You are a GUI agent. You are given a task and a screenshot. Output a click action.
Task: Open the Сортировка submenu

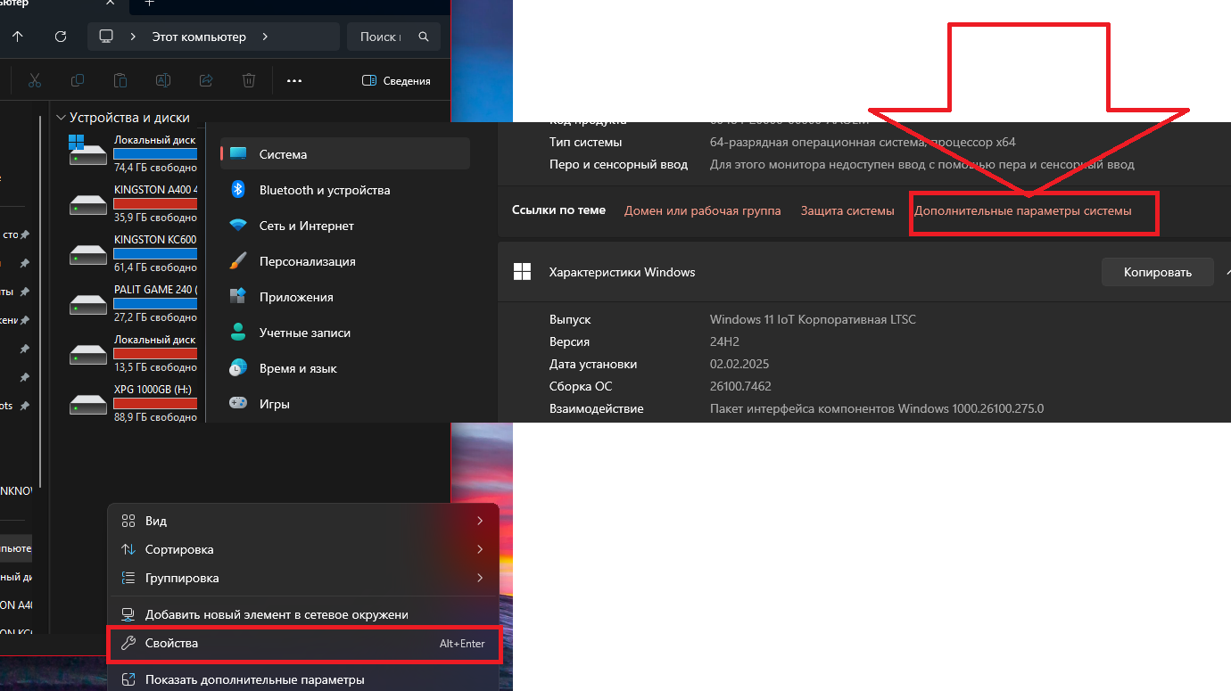tap(303, 549)
